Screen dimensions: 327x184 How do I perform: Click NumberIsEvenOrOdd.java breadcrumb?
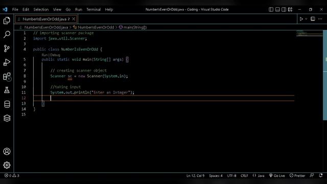tap(46, 27)
